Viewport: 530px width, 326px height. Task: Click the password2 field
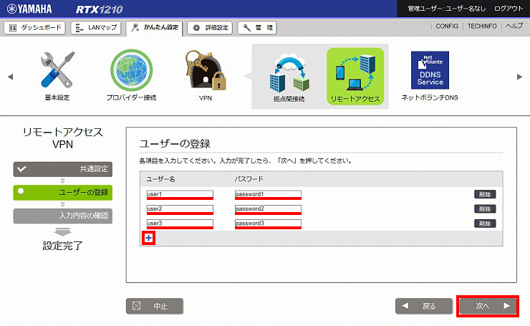268,209
